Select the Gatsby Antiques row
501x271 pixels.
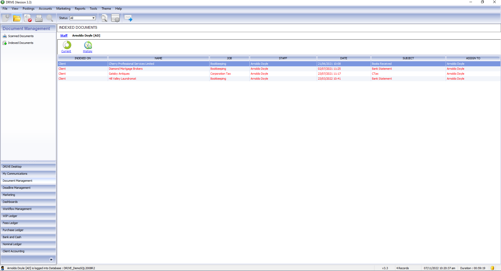[279, 74]
